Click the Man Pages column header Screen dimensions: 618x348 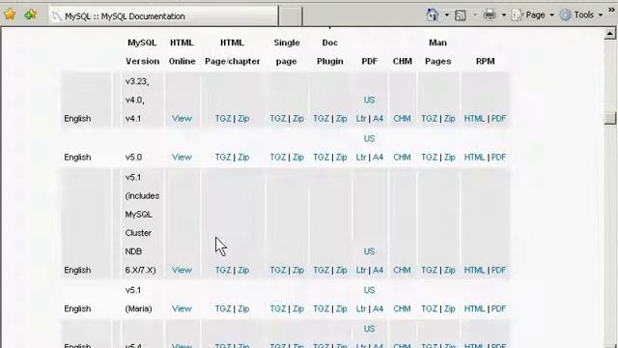(437, 51)
